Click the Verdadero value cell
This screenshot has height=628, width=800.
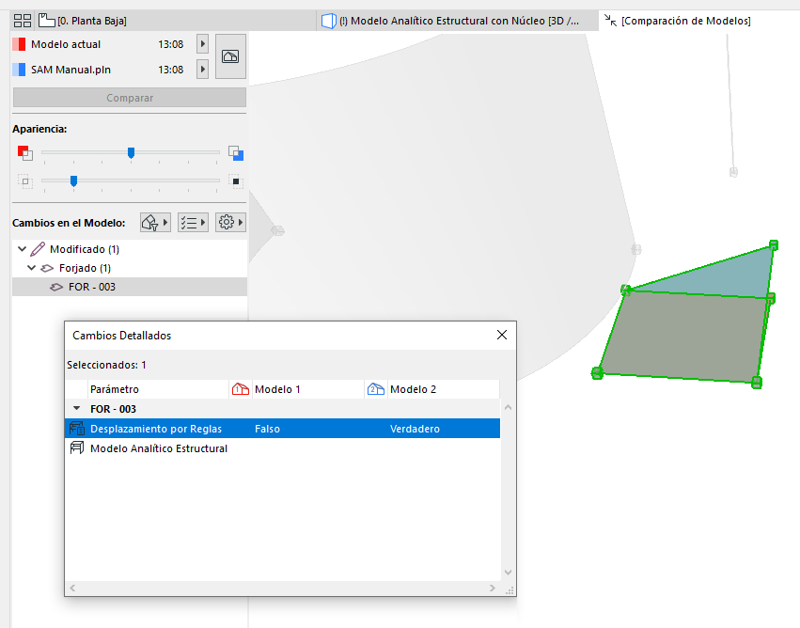click(415, 429)
